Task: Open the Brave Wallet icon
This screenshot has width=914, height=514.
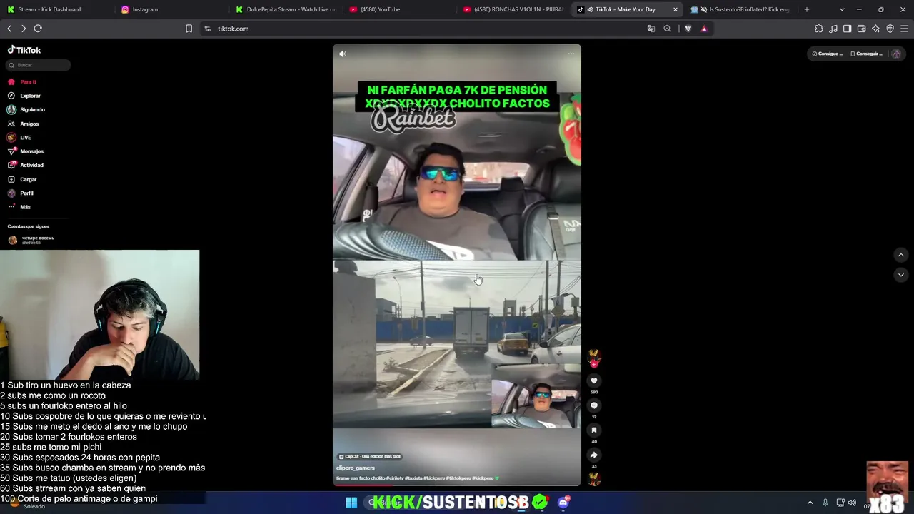Action: [861, 29]
